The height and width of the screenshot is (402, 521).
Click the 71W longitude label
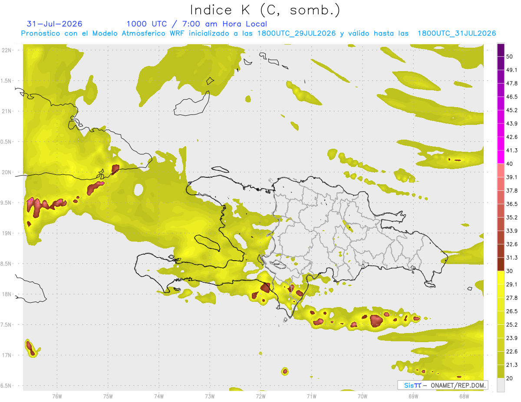click(x=311, y=396)
